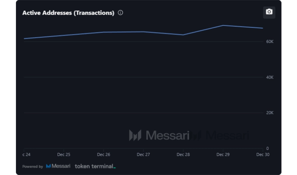Viewport: 297px width, 175px height.
Task: Click the 60K y-axis label
Action: (x=270, y=41)
